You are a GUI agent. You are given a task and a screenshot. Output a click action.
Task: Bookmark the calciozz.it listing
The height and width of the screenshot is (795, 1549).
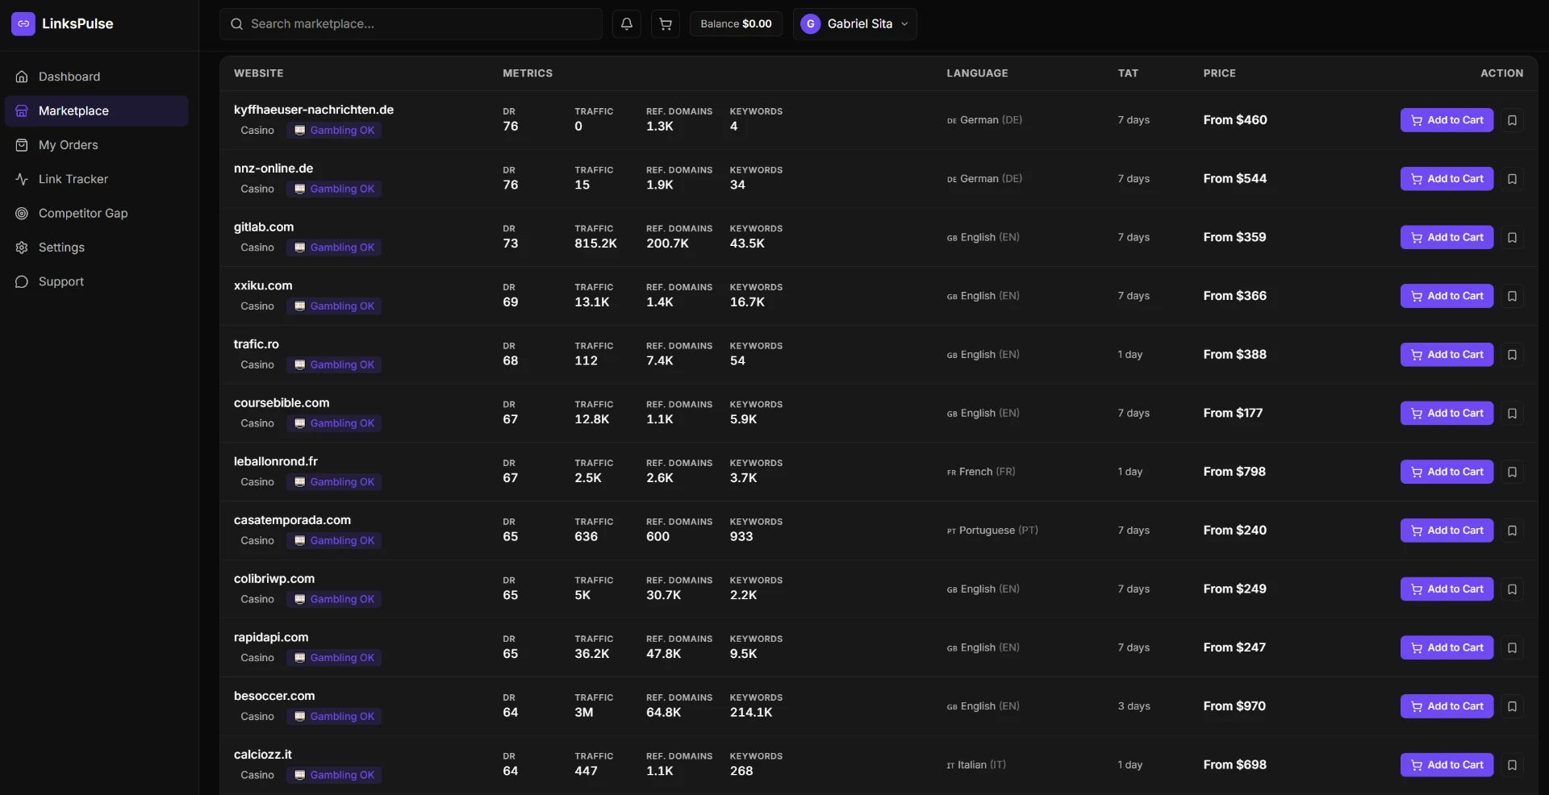pos(1513,765)
